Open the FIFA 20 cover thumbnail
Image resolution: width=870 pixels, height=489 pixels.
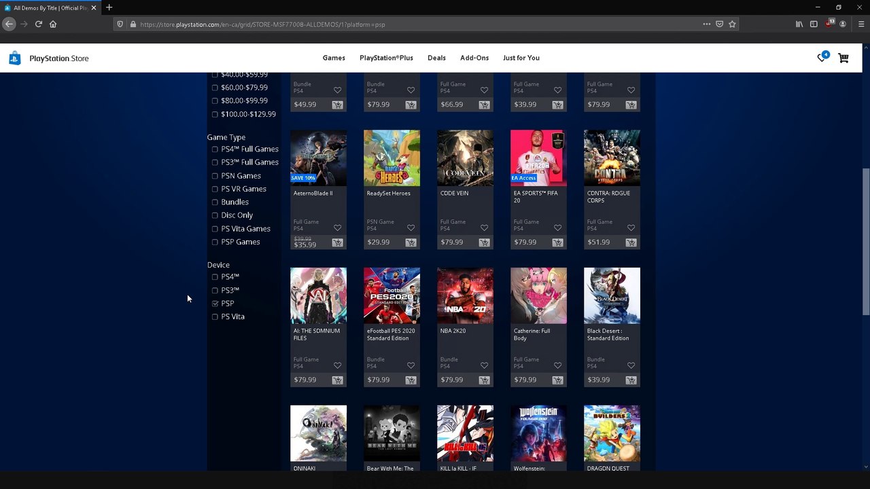[x=538, y=158]
